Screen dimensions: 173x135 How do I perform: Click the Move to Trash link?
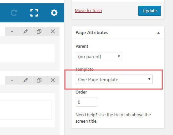(x=88, y=11)
